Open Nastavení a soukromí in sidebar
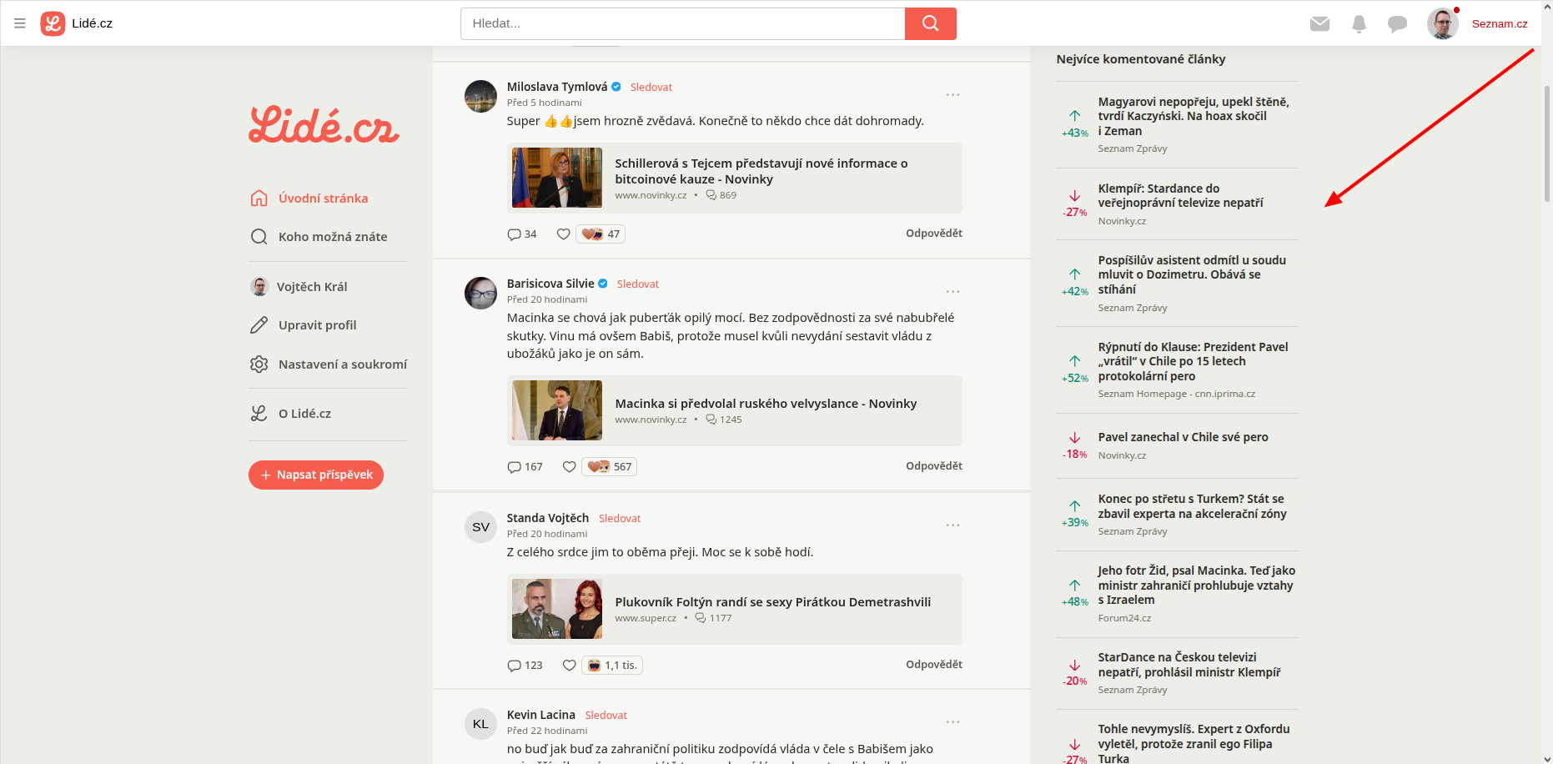The height and width of the screenshot is (764, 1553). click(342, 364)
